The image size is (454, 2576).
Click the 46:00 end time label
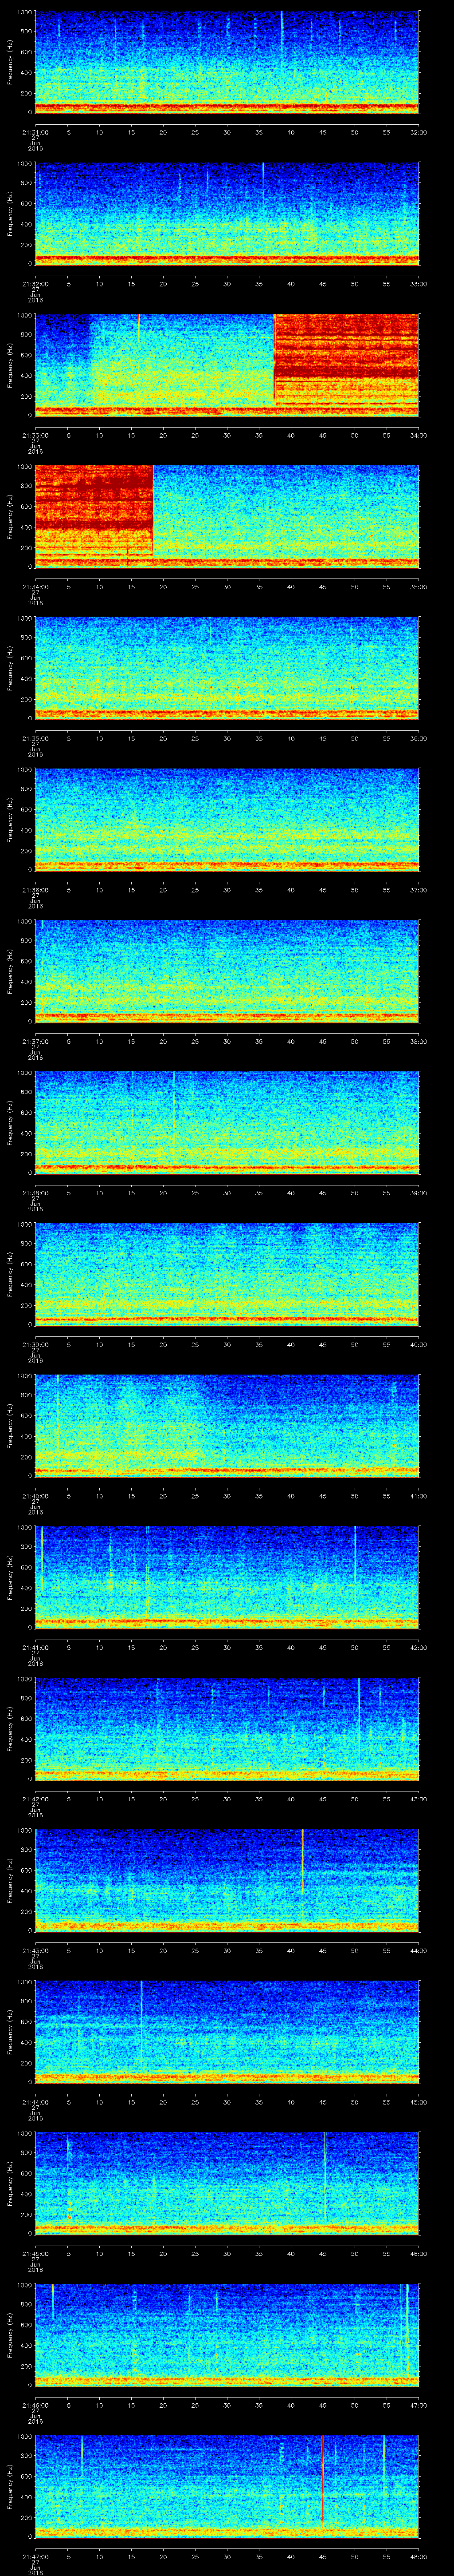tap(418, 2254)
